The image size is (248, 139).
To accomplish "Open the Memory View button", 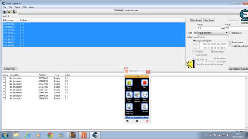I will click(10, 69).
